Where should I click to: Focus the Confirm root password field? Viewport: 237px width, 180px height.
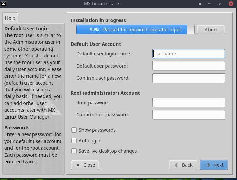pos(189,115)
